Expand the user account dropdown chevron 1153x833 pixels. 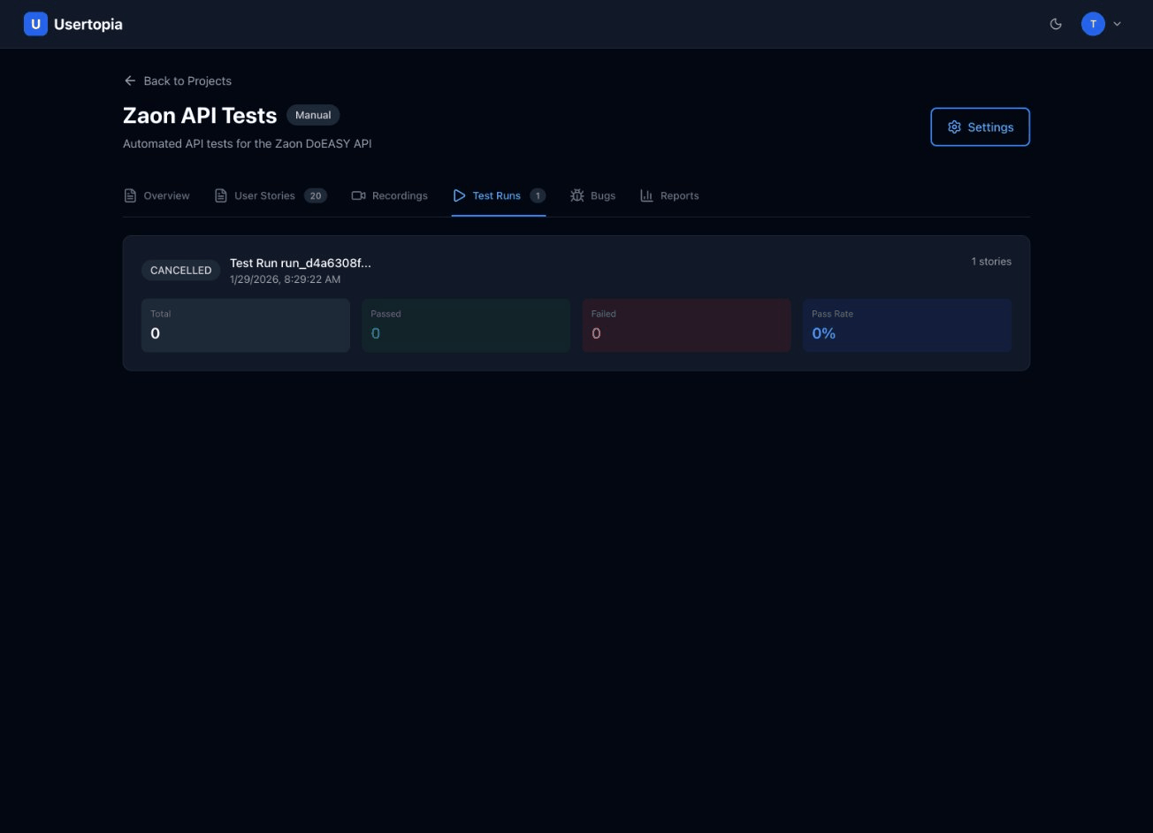1117,24
